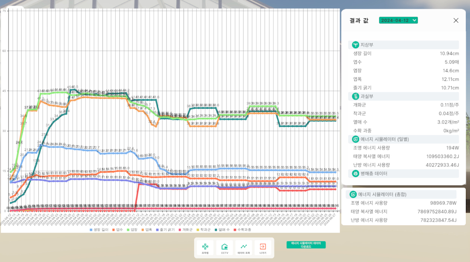
Task: Click the 데이터 조회 chart icon
Action: coord(244,248)
